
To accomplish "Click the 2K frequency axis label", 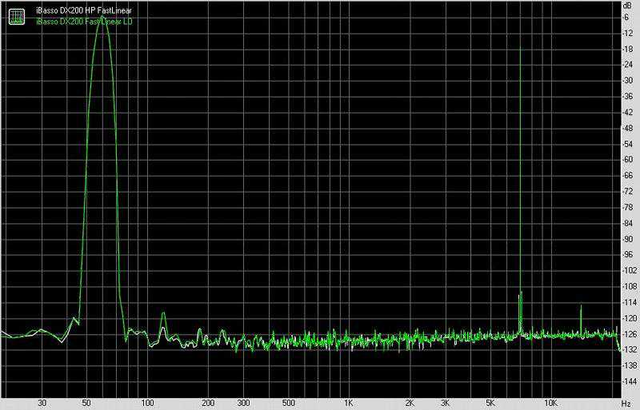I will (409, 401).
